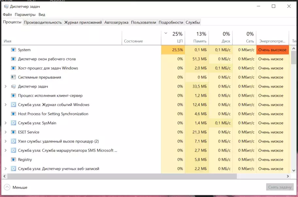Click the Registry process icon
Screen dimensions: 298x197
(13, 159)
